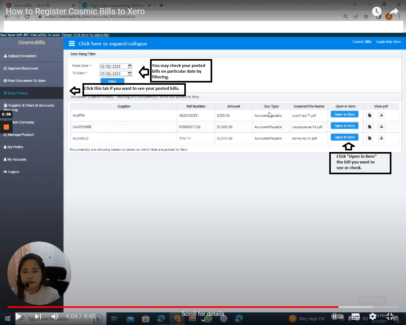Click the YouTube share arrow icon
Viewport: 406px width, 325px height.
coord(394,12)
